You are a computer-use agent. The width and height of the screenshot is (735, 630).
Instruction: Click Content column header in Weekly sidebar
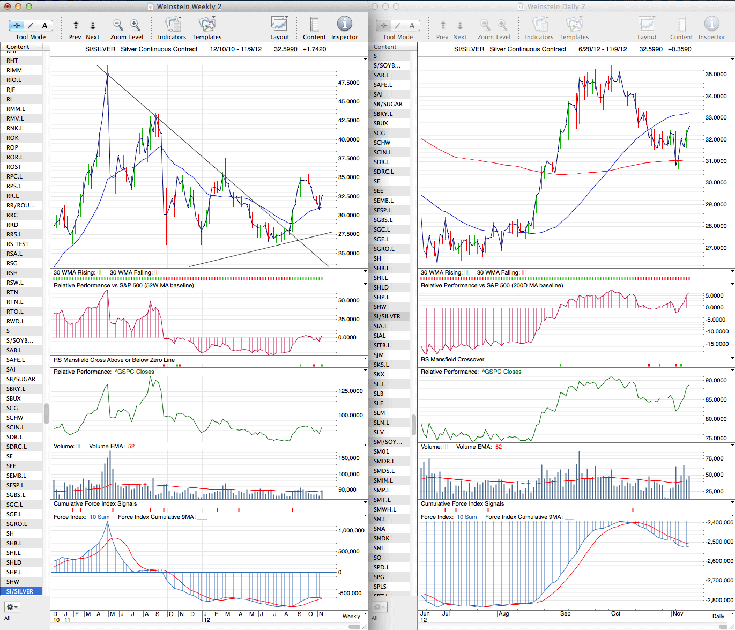click(21, 47)
